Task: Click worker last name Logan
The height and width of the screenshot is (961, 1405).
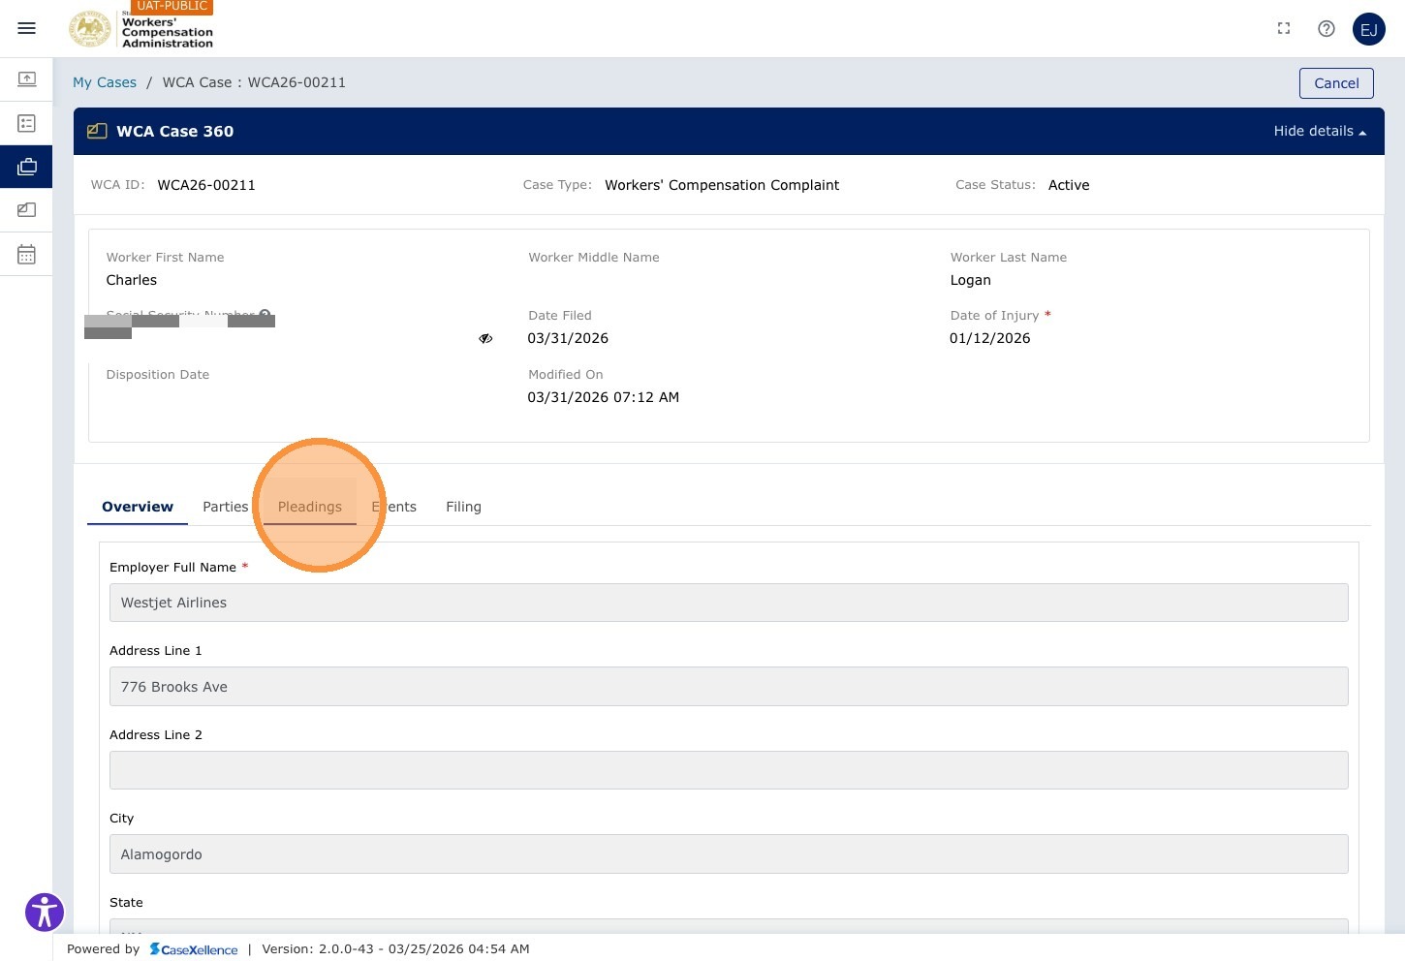Action: click(971, 280)
